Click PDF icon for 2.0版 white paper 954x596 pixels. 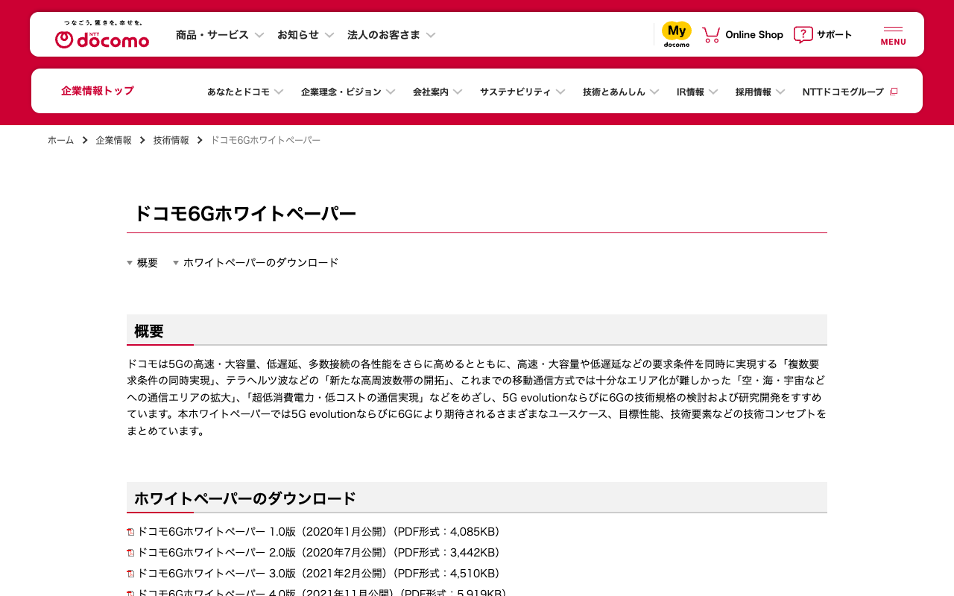(x=130, y=553)
